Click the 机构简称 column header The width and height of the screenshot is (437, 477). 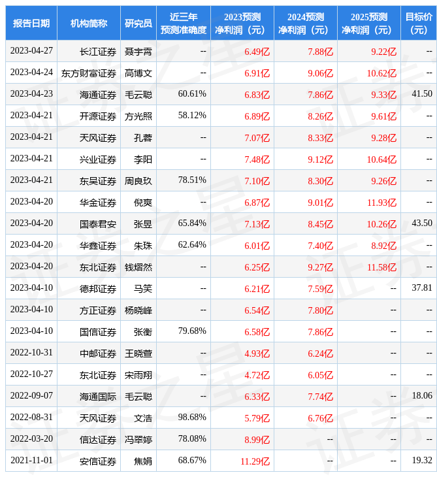(89, 23)
